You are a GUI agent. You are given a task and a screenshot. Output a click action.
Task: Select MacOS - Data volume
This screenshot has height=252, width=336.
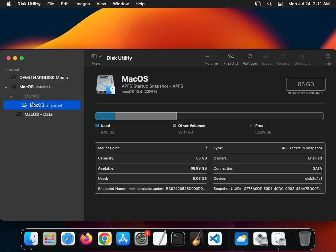click(x=42, y=114)
